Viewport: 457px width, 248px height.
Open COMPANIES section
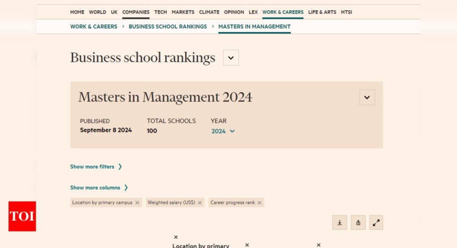click(136, 12)
